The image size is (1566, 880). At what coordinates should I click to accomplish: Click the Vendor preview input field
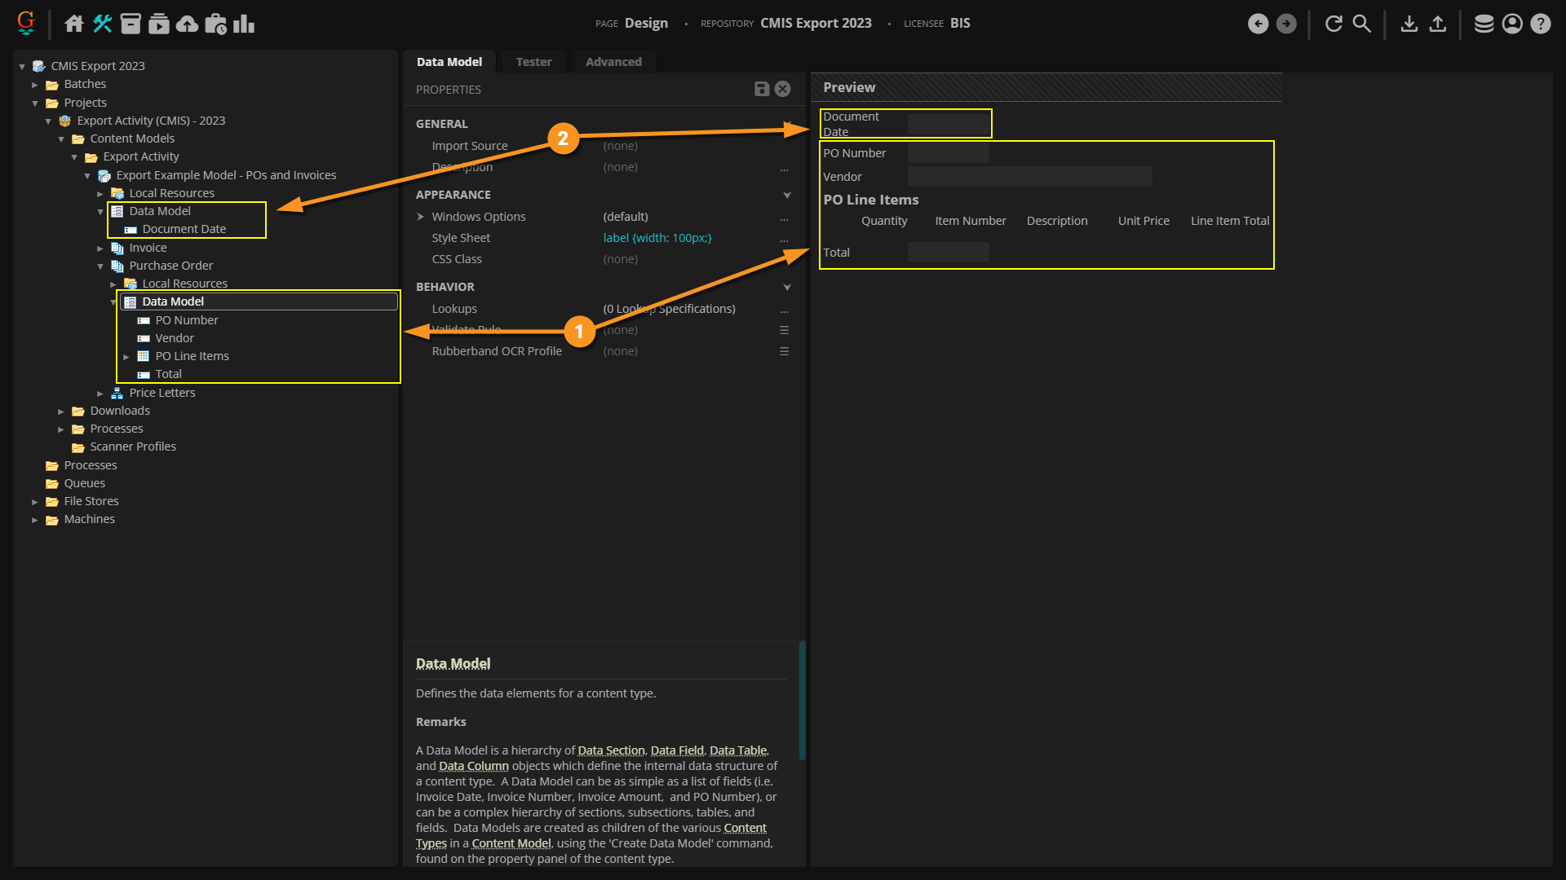[x=1029, y=177]
